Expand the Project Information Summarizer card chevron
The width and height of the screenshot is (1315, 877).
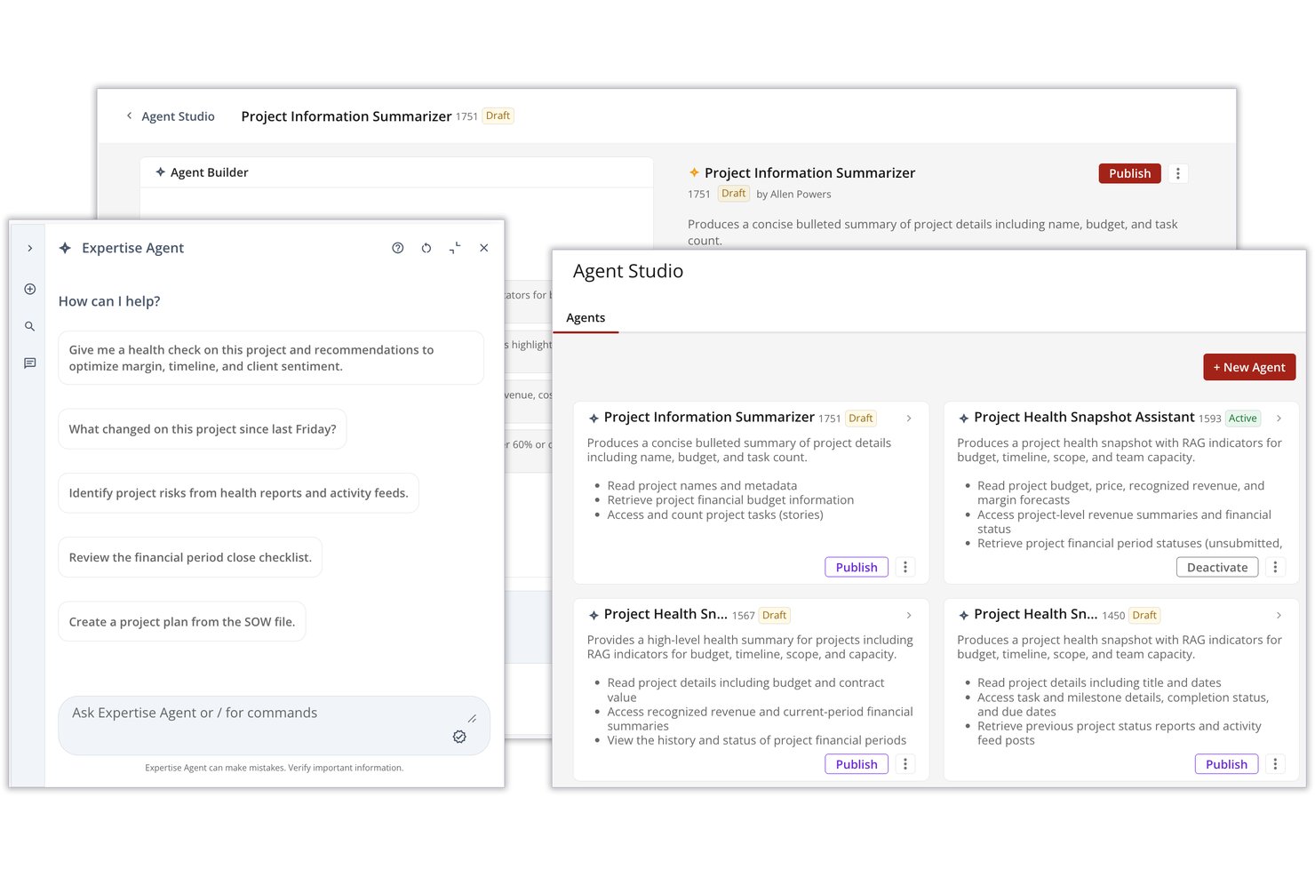click(909, 419)
